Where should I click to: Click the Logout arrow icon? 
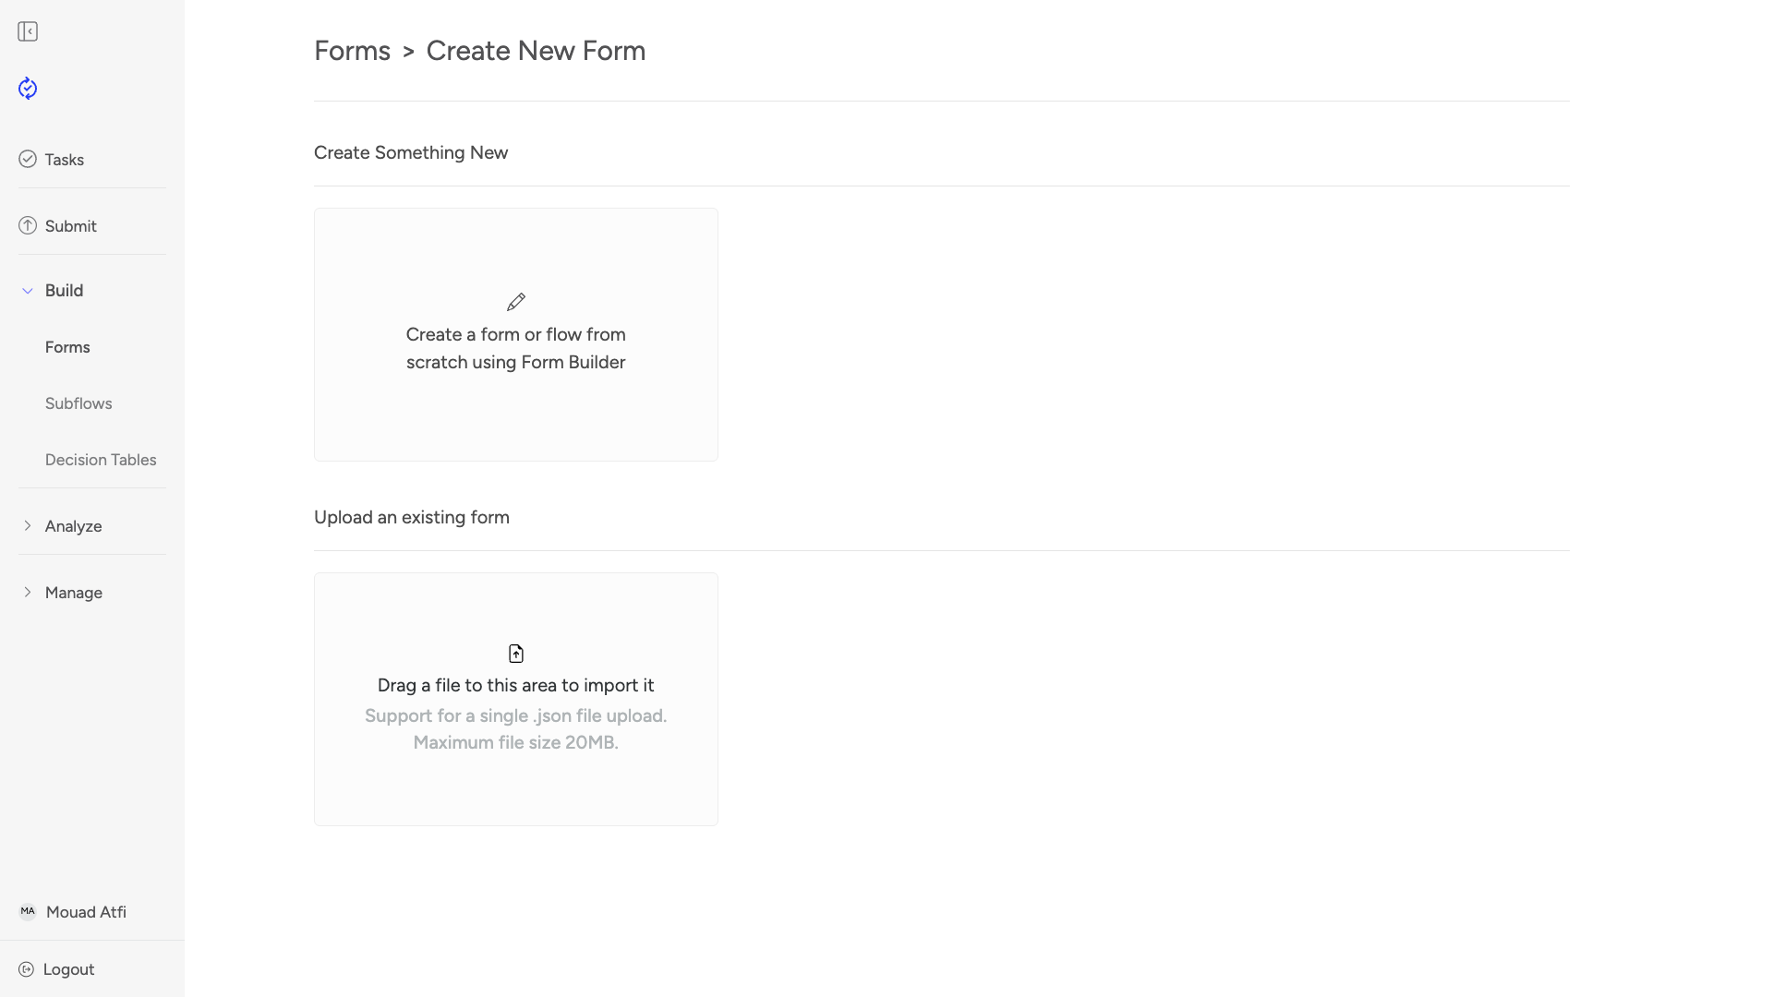(27, 969)
